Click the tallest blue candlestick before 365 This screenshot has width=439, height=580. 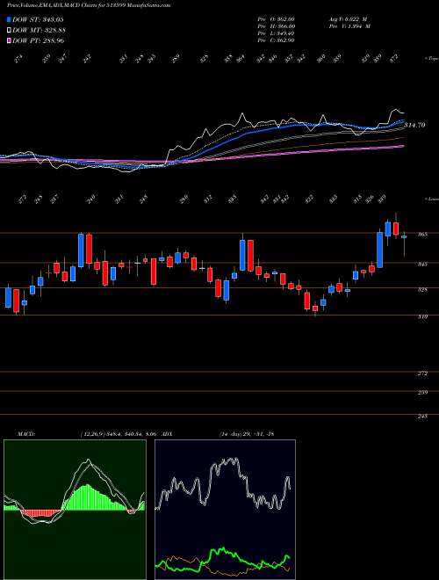pyautogui.click(x=379, y=250)
